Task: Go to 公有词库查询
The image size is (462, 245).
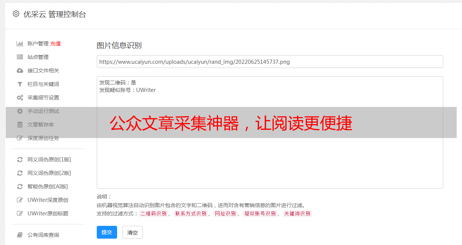Action: tap(43, 235)
